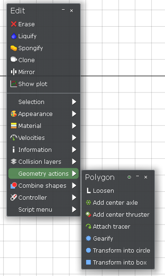This screenshot has width=165, height=276.
Task: Click the Mirror tool icon
Action: [14, 72]
